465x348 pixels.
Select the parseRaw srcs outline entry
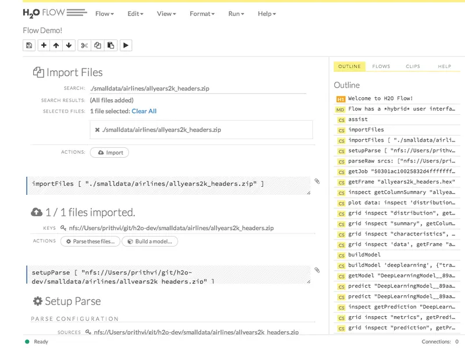tap(398, 161)
